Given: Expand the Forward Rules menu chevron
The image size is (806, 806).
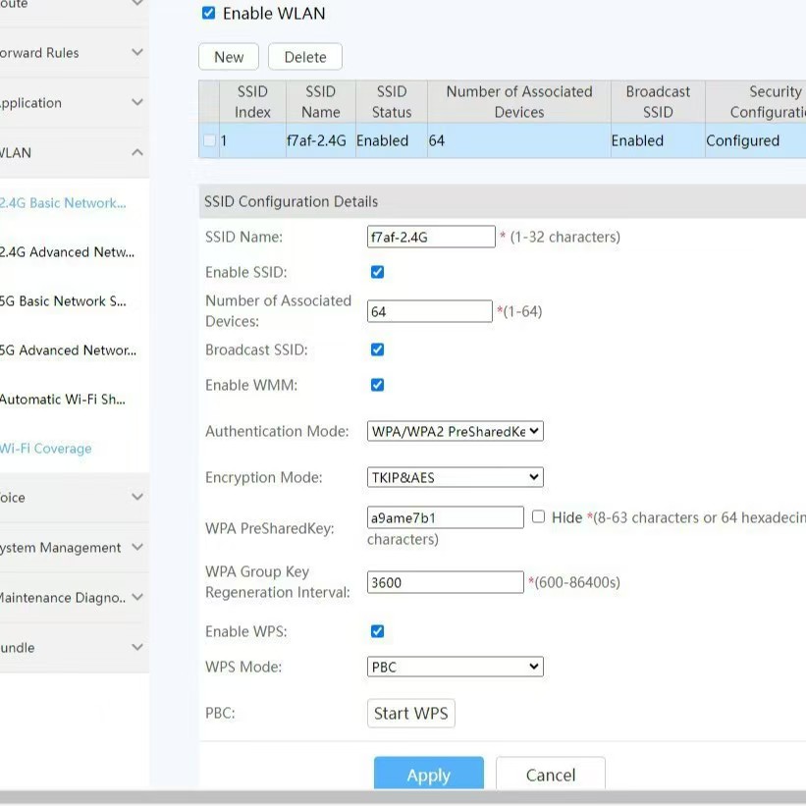Looking at the screenshot, I should pos(136,53).
